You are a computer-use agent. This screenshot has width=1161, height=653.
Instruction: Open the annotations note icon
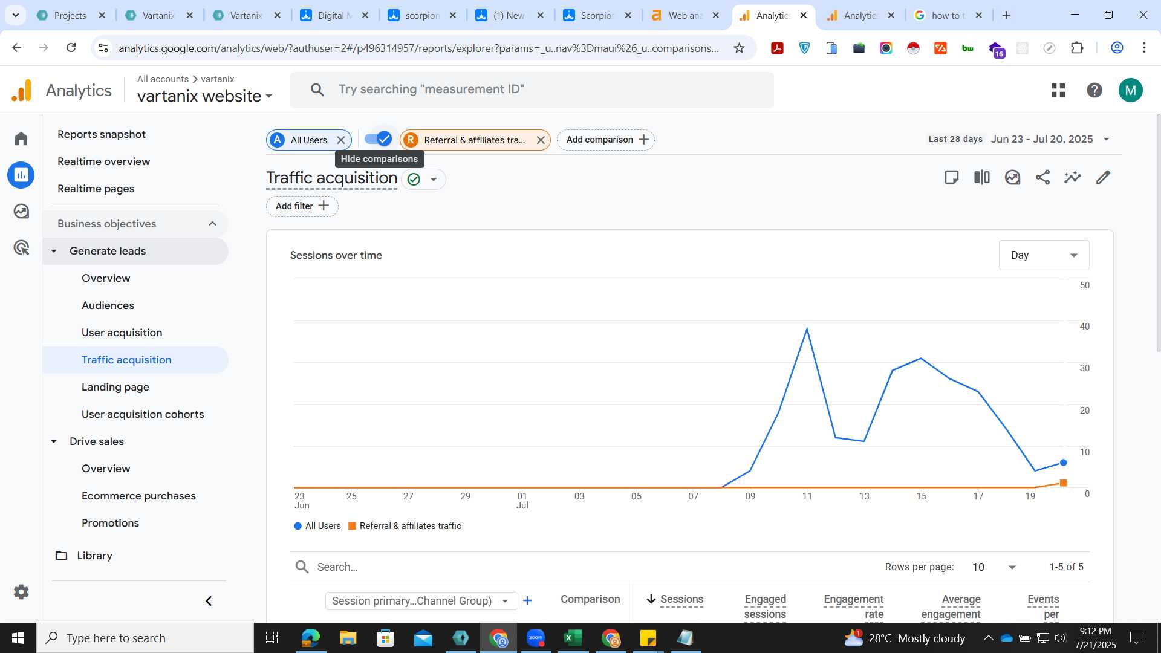tap(951, 177)
